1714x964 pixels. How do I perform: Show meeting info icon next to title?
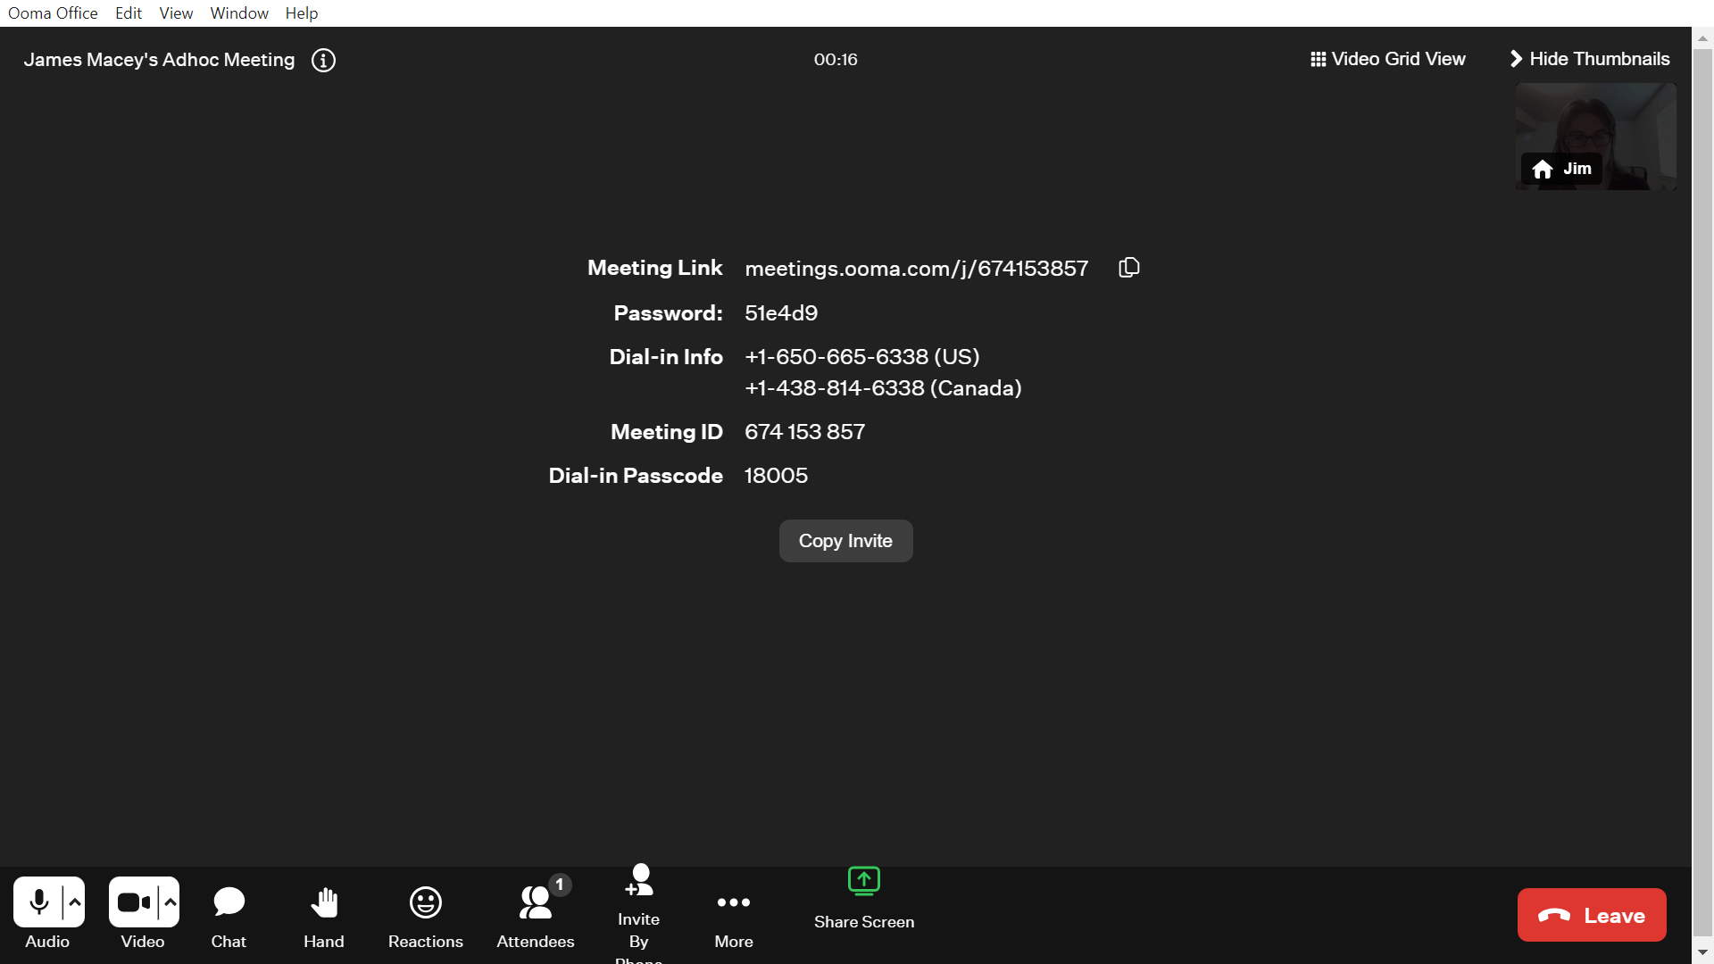point(323,60)
